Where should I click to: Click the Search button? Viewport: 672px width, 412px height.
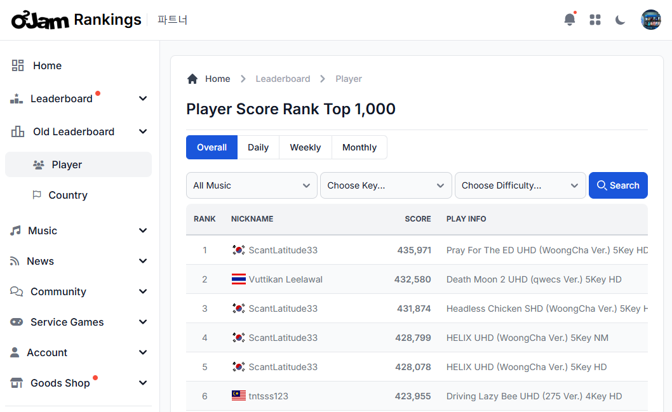tap(618, 185)
